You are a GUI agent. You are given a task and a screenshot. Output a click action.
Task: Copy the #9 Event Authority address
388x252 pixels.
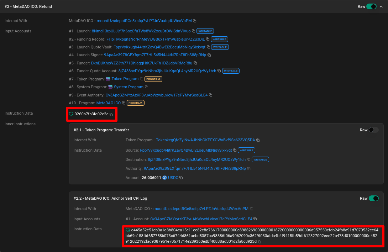(211, 95)
